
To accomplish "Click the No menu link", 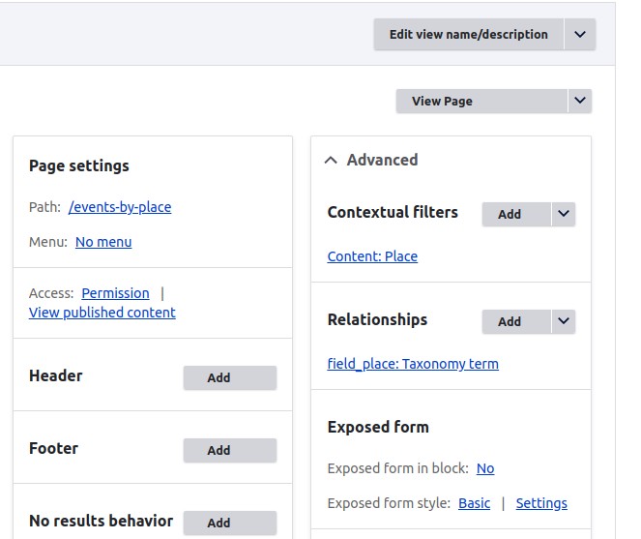I will click(x=103, y=242).
